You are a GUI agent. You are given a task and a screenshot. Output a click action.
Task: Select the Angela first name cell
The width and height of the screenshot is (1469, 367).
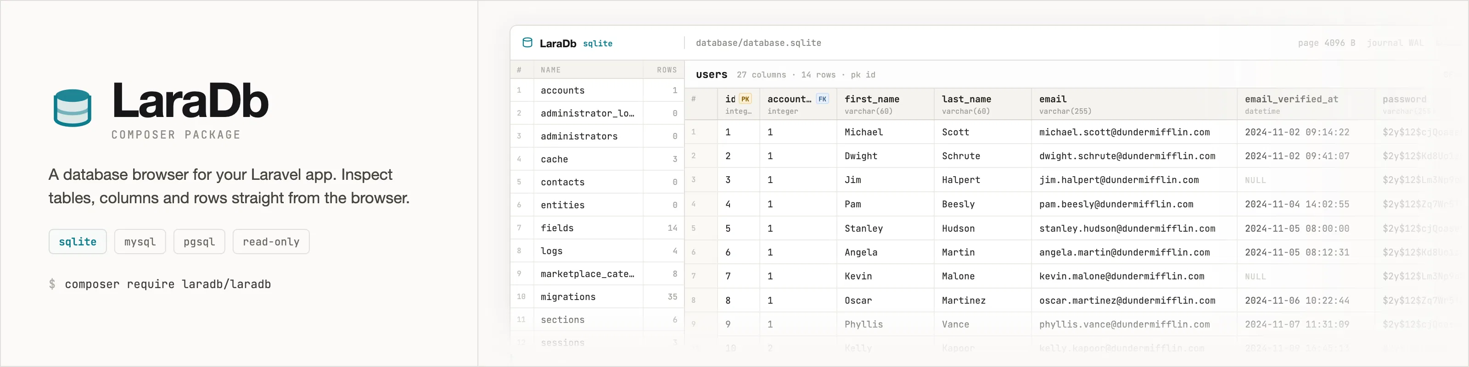pos(886,252)
